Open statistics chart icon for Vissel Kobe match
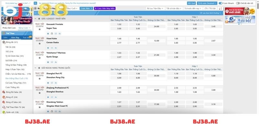259x129 pixels. point(56,48)
